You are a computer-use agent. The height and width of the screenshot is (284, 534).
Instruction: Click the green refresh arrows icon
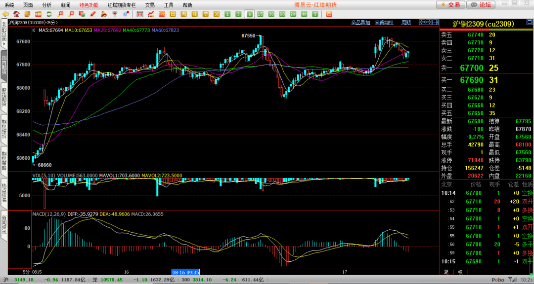[x=49, y=14]
